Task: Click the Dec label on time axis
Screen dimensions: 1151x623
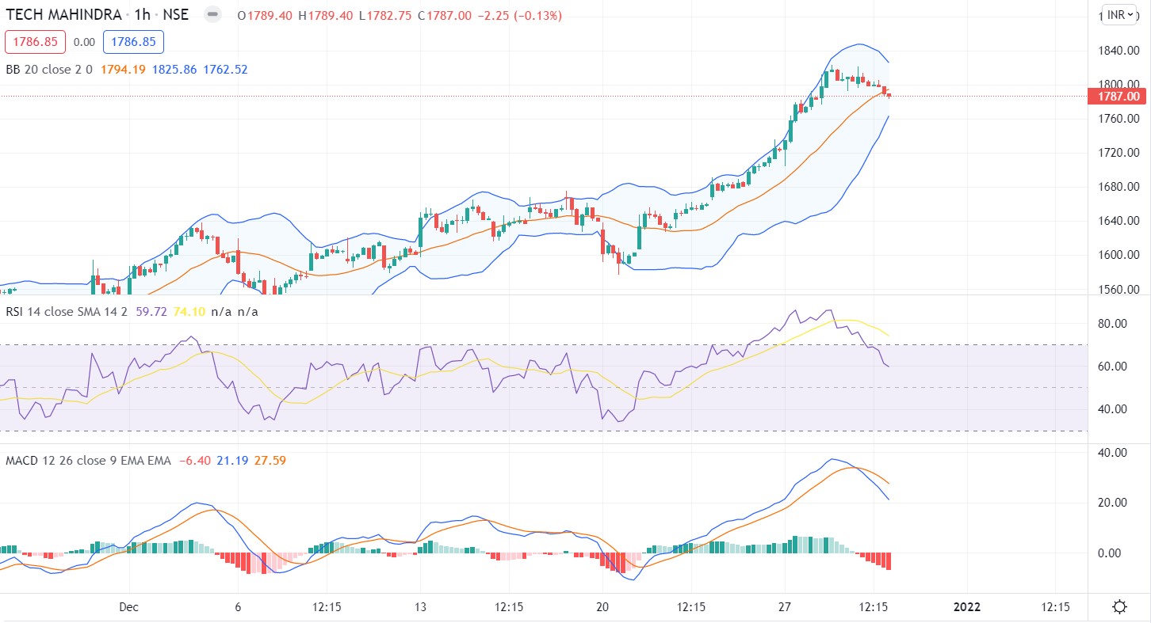Action: pyautogui.click(x=128, y=607)
